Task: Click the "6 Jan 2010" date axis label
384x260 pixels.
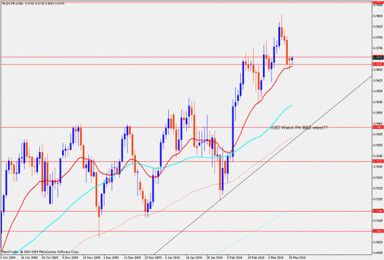Action: pyautogui.click(x=173, y=258)
